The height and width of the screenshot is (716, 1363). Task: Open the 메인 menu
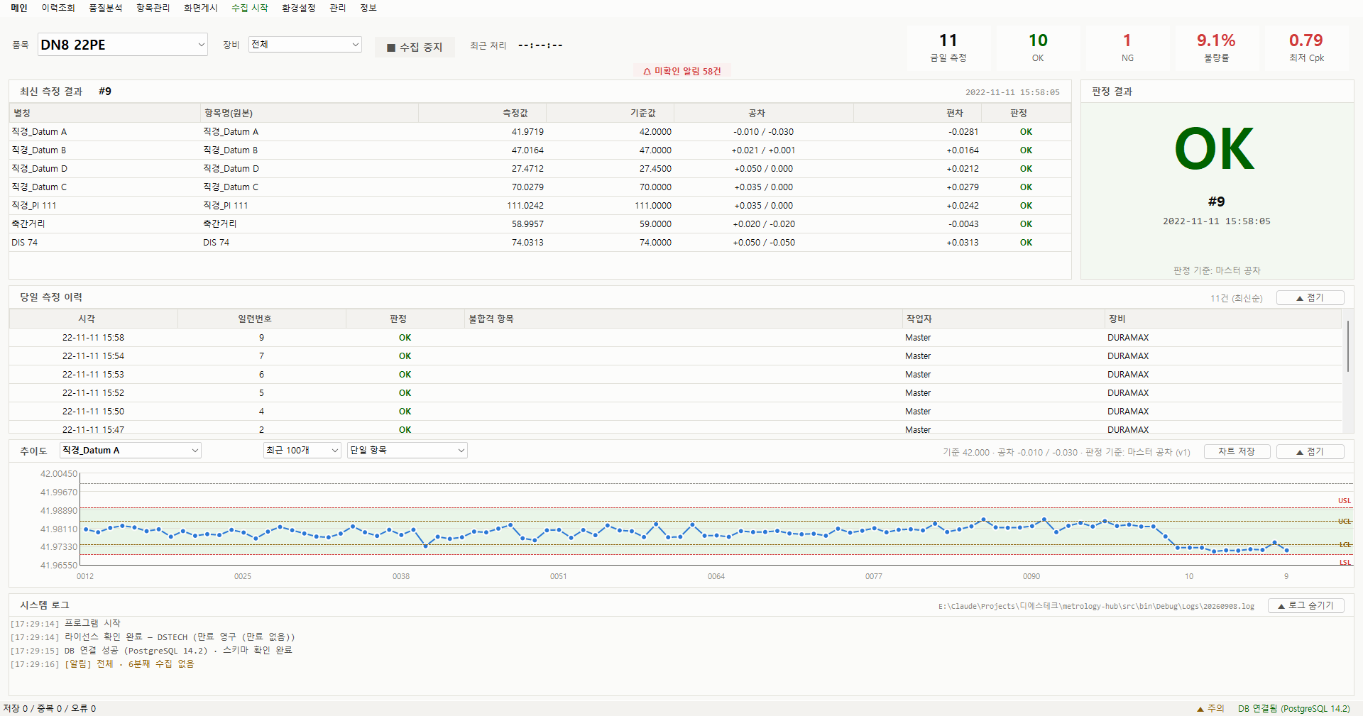click(19, 8)
